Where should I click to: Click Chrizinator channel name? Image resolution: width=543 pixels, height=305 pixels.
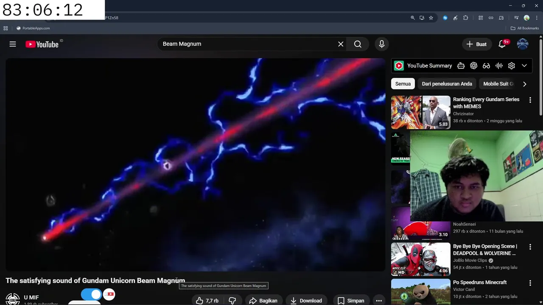(x=463, y=114)
